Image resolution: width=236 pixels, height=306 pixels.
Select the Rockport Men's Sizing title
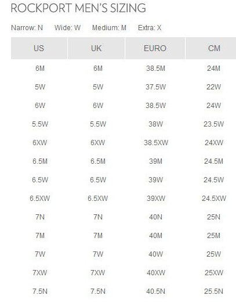(78, 8)
